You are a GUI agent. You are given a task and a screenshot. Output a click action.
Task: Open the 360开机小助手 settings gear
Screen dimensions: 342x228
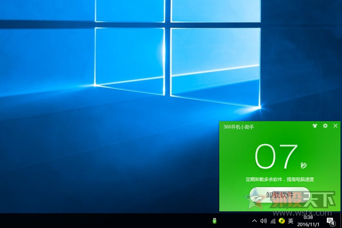coord(325,126)
